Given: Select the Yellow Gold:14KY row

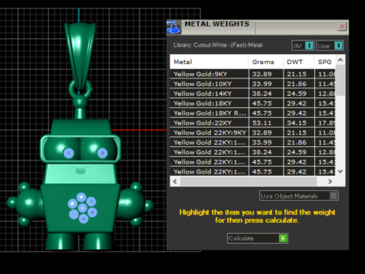Looking at the screenshot, I should tap(252, 94).
